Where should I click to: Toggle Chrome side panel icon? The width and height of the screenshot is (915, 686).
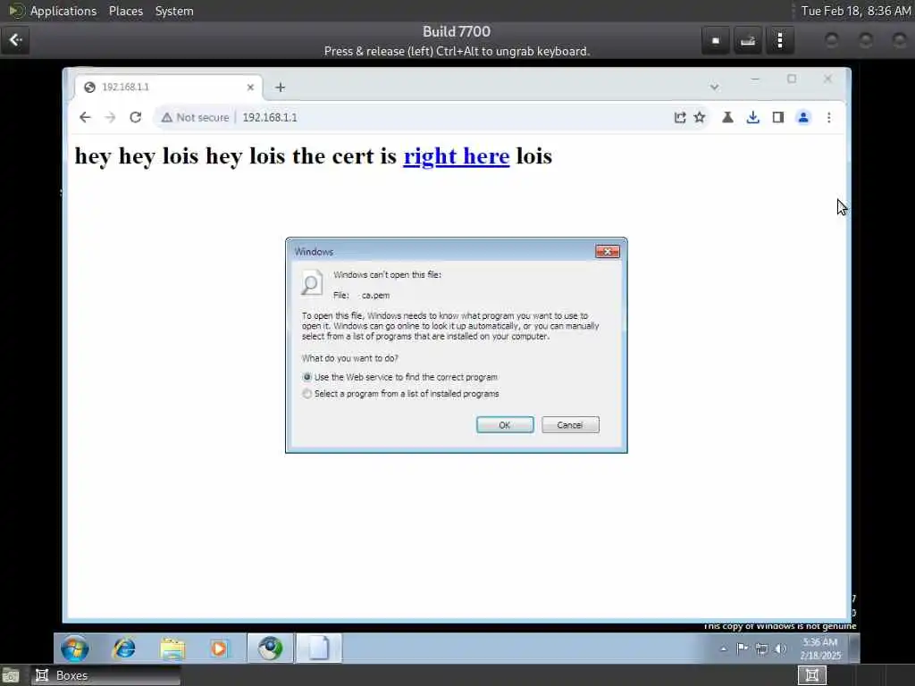tap(778, 117)
